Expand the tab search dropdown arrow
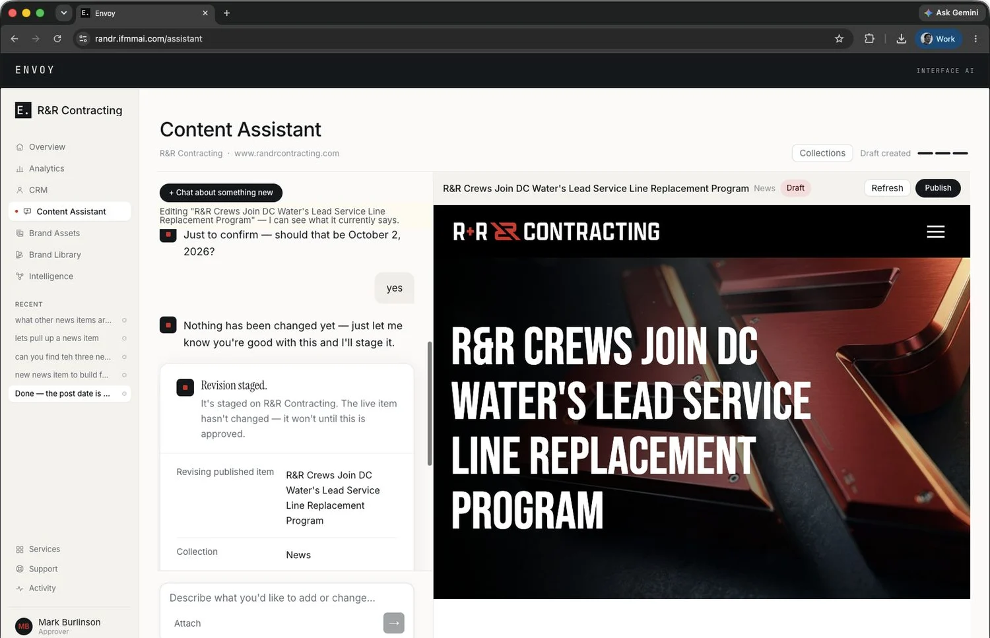Screen dimensions: 990x638 pos(63,13)
